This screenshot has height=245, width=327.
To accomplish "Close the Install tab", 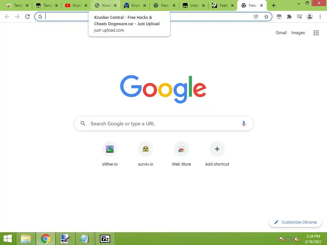I will pyautogui.click(x=203, y=6).
